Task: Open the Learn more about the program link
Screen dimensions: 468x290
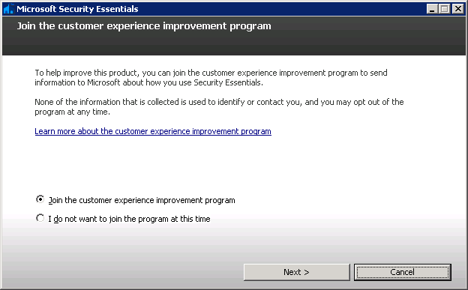Action: 153,131
